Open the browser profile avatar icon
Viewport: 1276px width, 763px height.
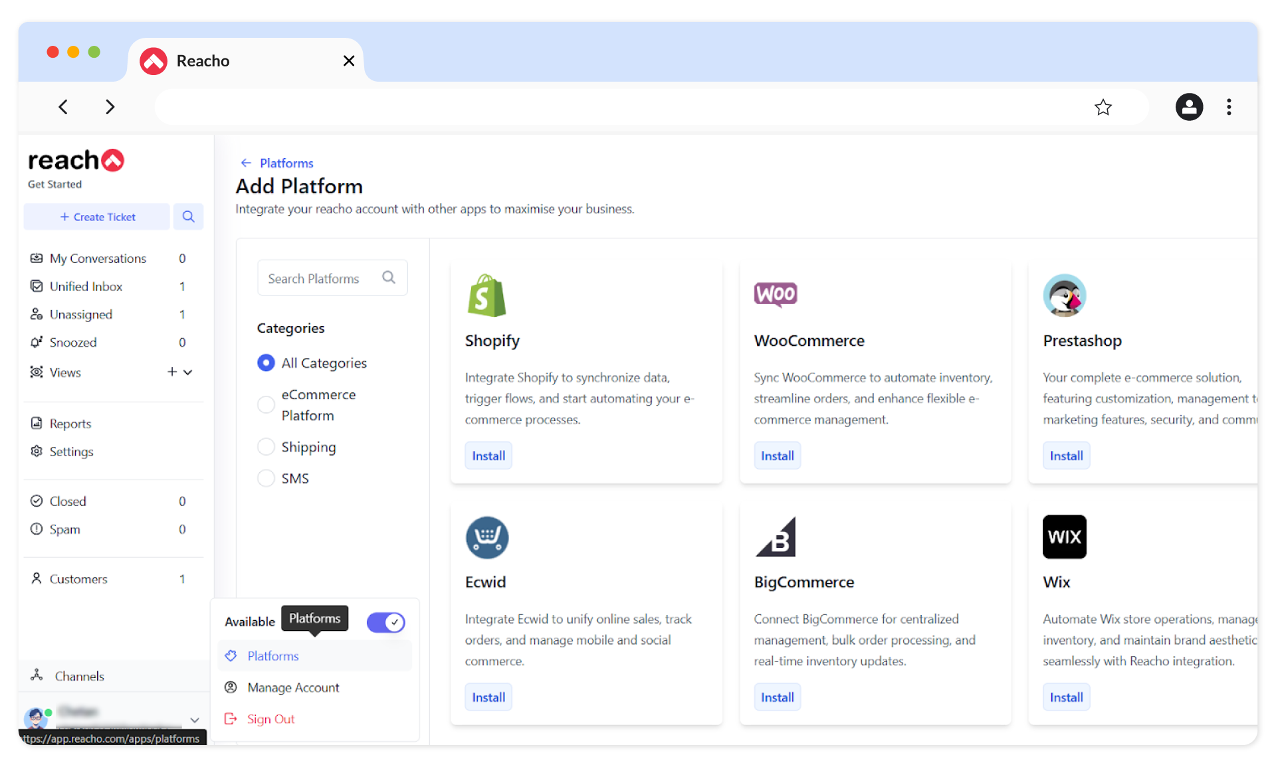1188,107
